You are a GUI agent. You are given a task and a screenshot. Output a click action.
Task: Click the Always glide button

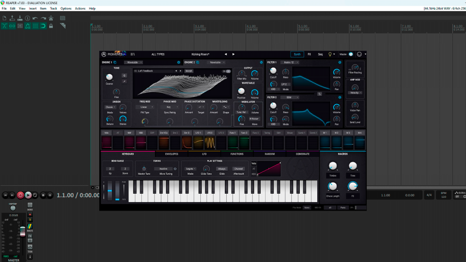[x=222, y=169]
